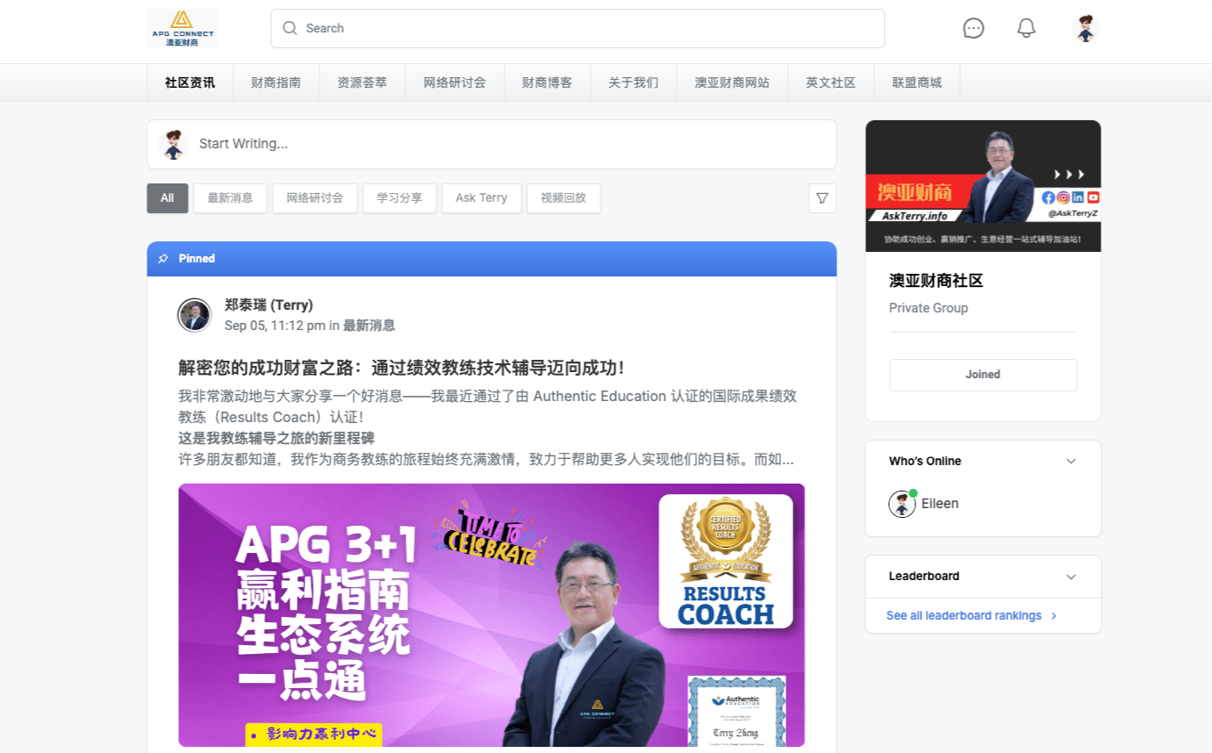
Task: Click the YouTube icon in banner
Action: click(1093, 197)
